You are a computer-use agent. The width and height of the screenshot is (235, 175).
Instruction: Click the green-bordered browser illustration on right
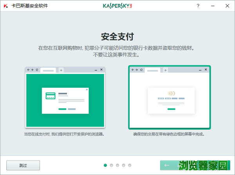169,97
